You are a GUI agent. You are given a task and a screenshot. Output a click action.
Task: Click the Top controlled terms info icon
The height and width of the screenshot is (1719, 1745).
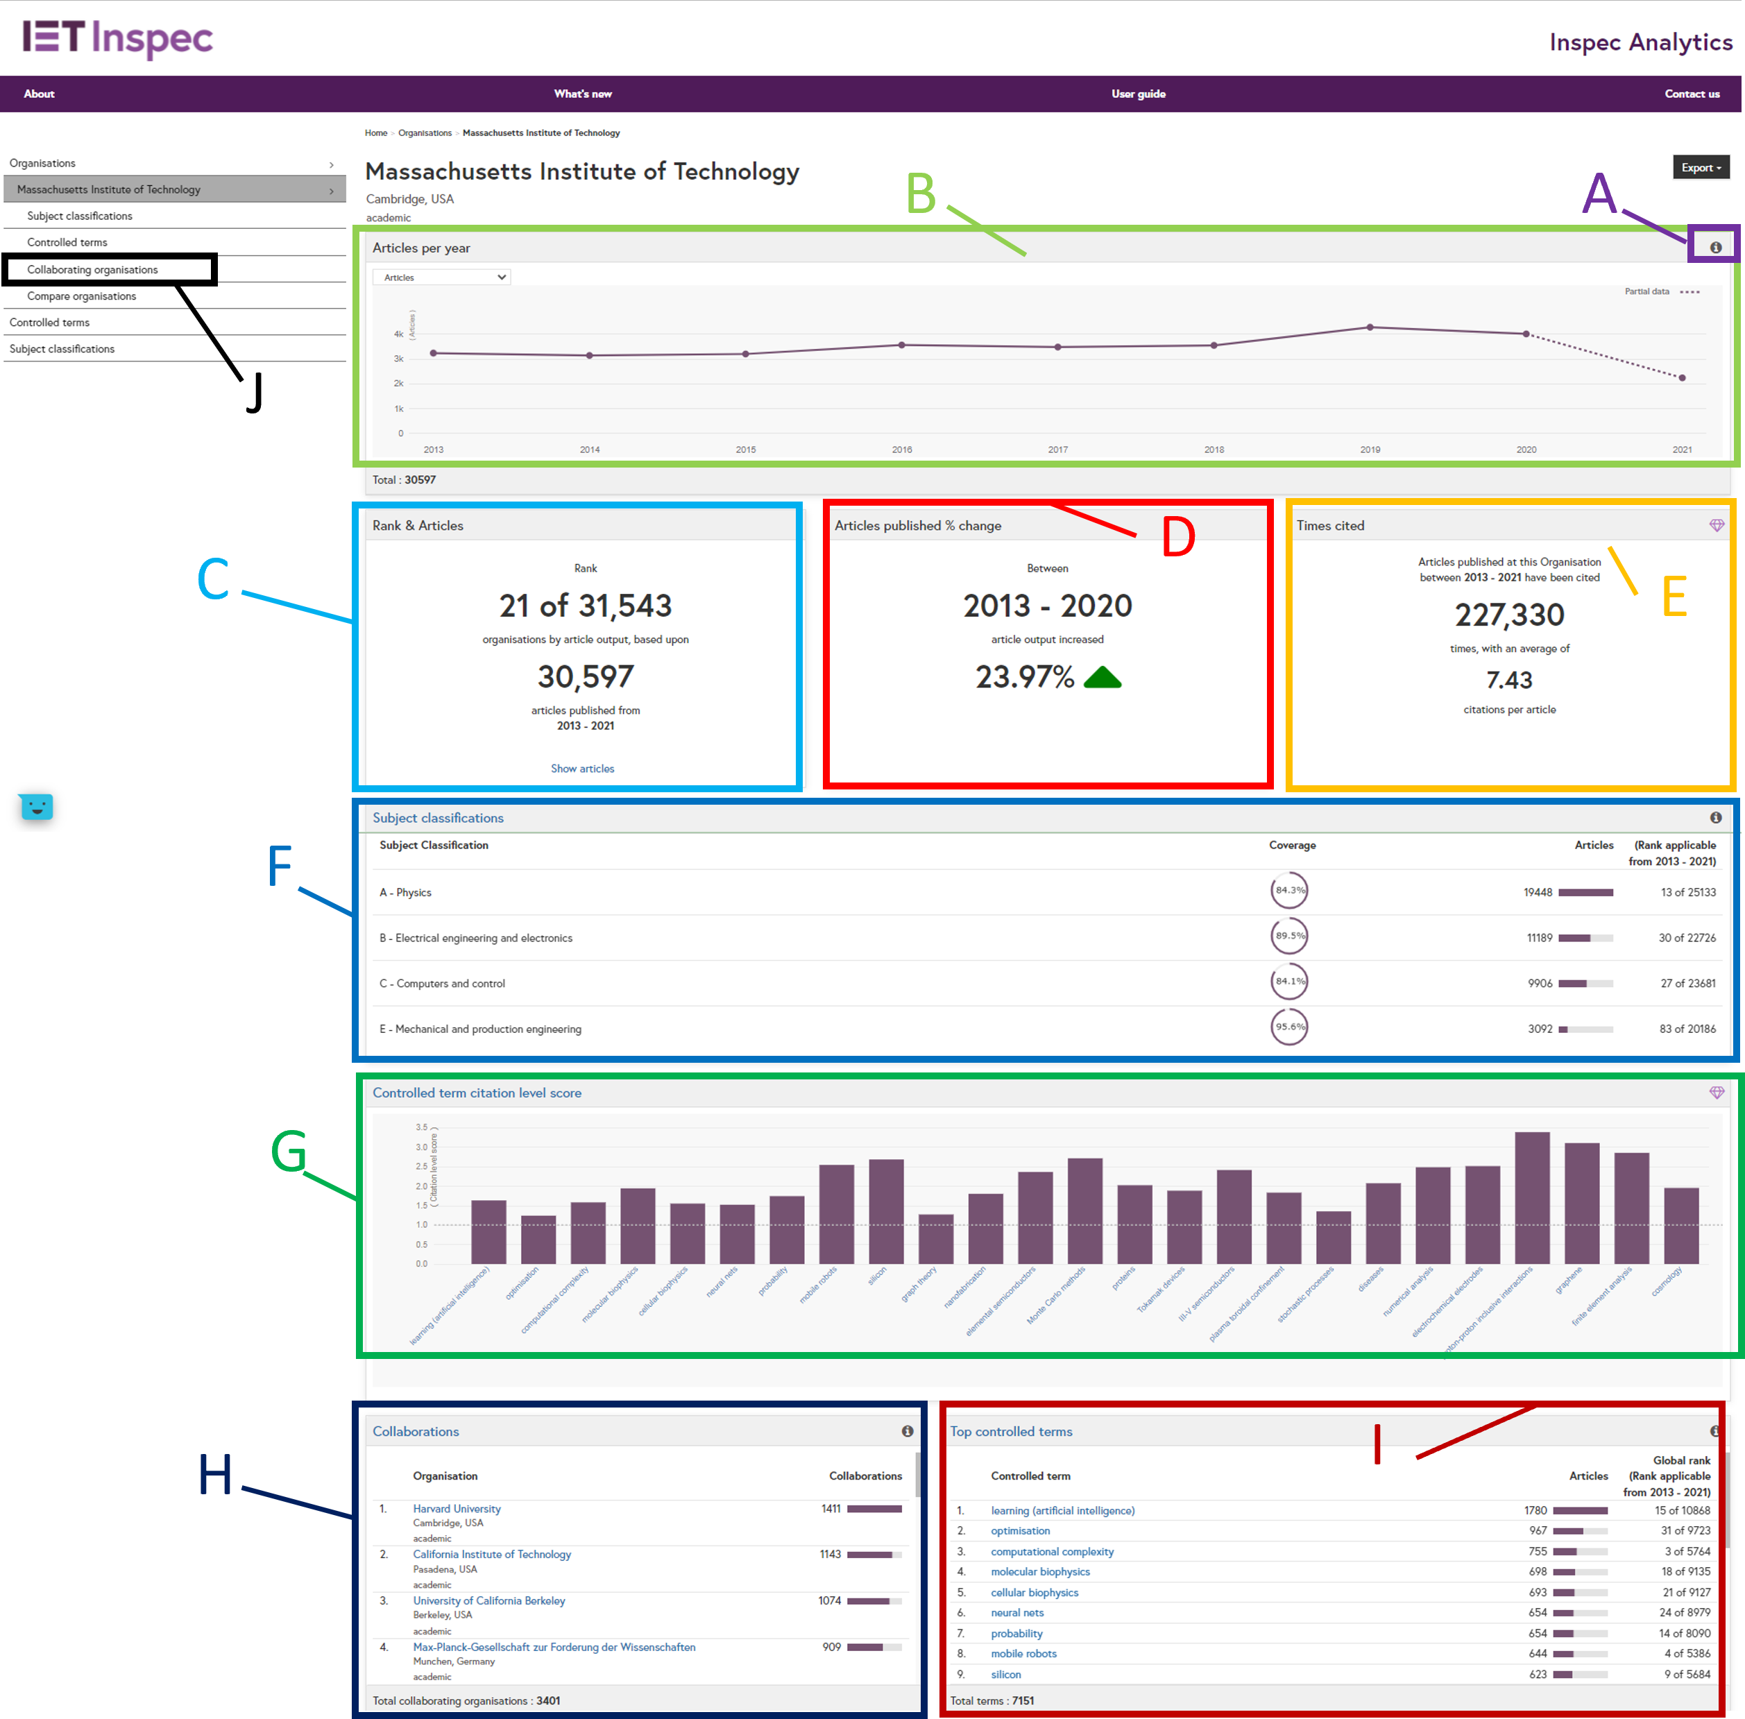tap(1713, 1431)
